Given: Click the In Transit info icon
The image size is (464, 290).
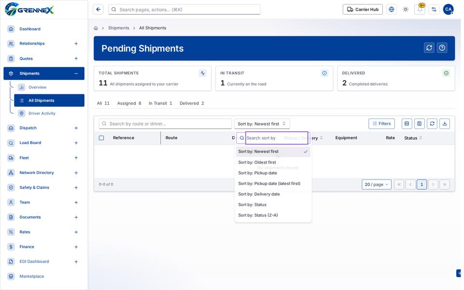Looking at the screenshot, I should pos(324,73).
